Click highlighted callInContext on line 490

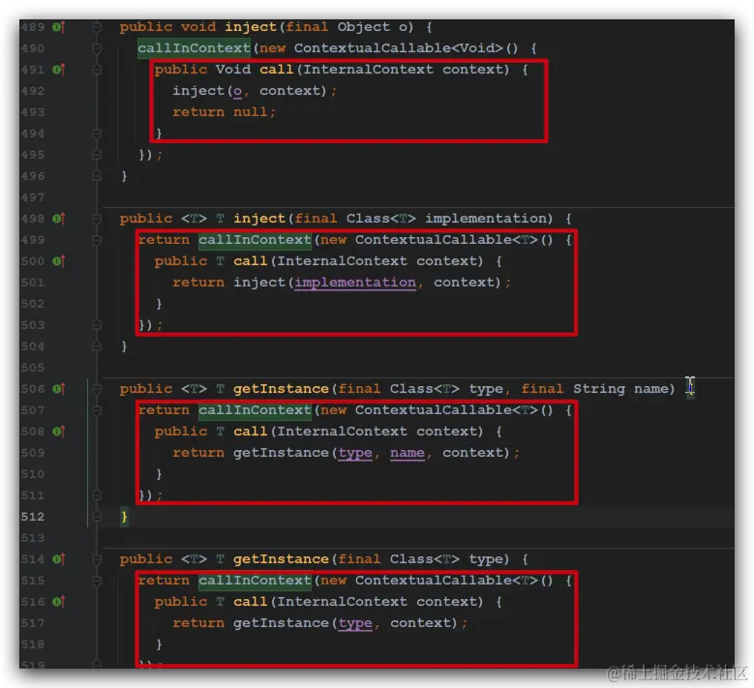(x=194, y=48)
